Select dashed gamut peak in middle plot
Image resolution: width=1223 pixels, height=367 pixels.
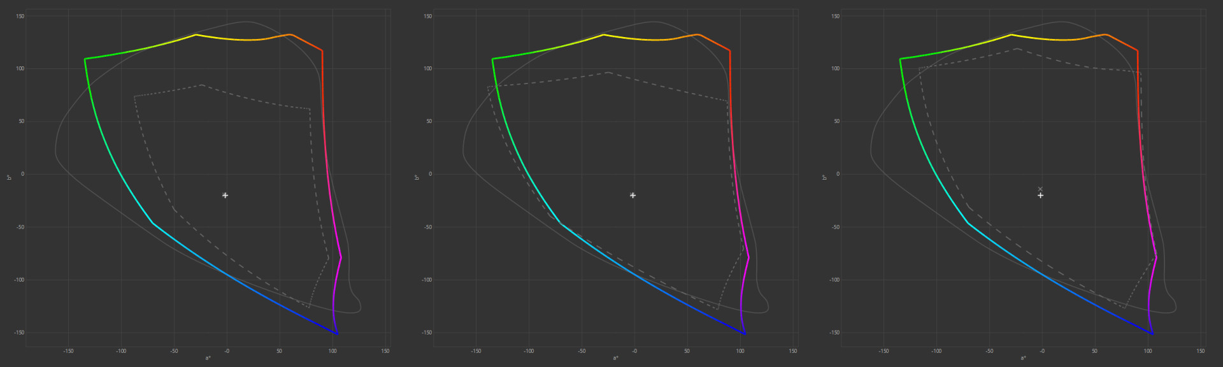point(608,72)
